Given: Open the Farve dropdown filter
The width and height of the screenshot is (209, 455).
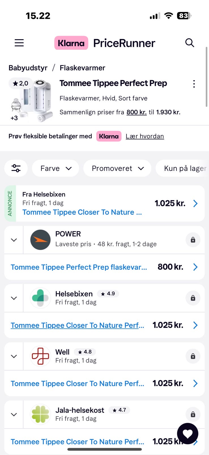Looking at the screenshot, I should (56, 168).
